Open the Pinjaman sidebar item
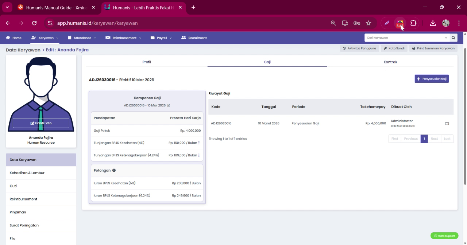The width and height of the screenshot is (467, 245). [x=41, y=212]
